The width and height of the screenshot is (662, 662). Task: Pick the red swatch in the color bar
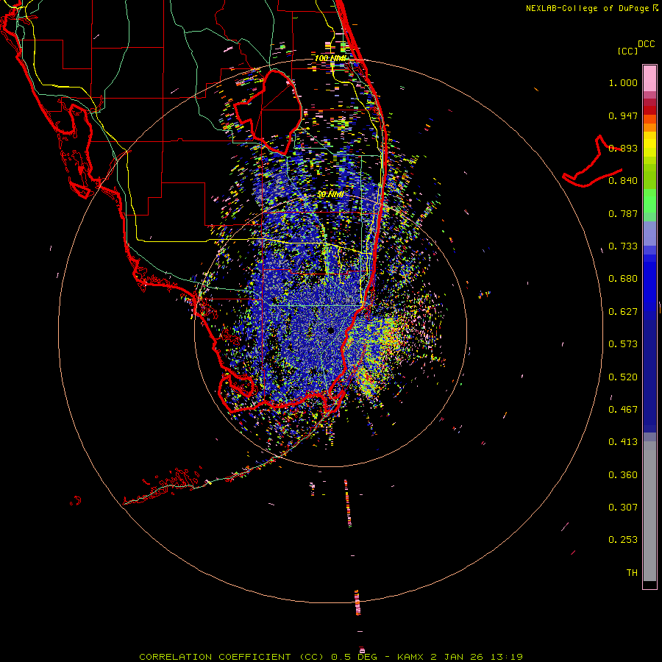649,110
